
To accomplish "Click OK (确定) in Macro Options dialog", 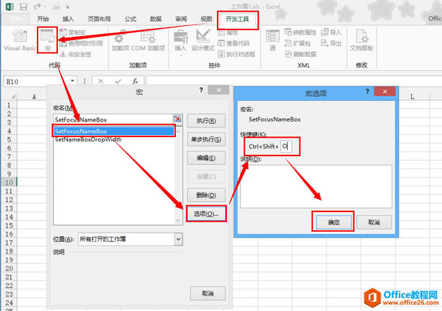I will 334,222.
